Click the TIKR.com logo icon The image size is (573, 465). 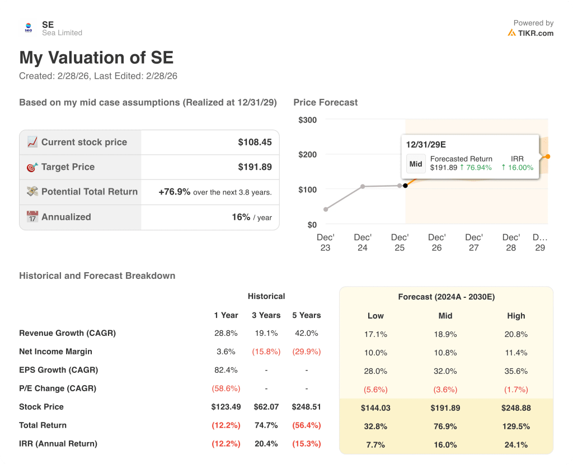(511, 33)
